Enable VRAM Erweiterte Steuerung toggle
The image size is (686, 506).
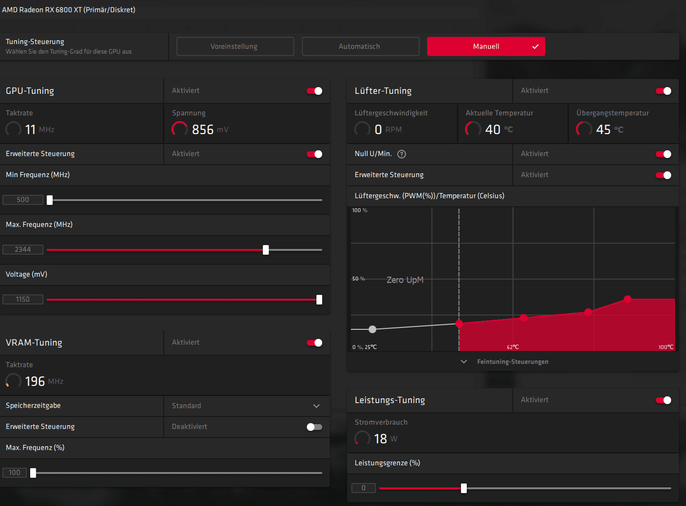pos(315,427)
